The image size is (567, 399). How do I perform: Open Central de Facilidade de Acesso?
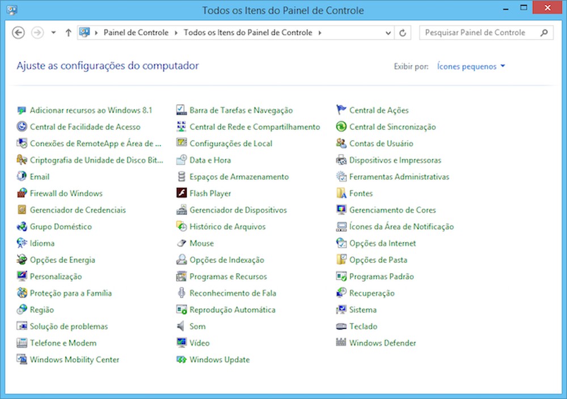pyautogui.click(x=85, y=127)
